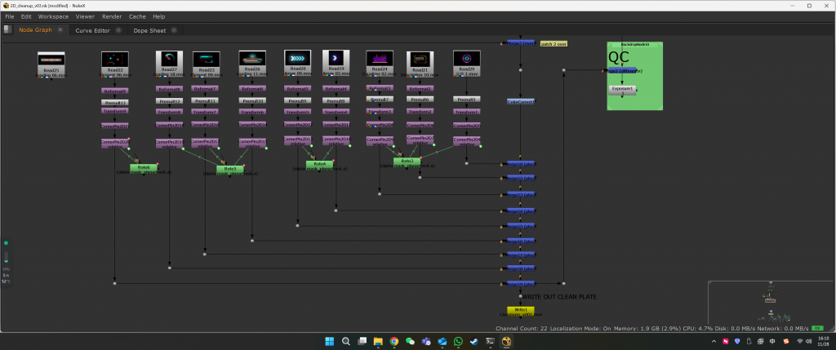
Task: Close the Dope Sheet tab
Action: (x=174, y=31)
